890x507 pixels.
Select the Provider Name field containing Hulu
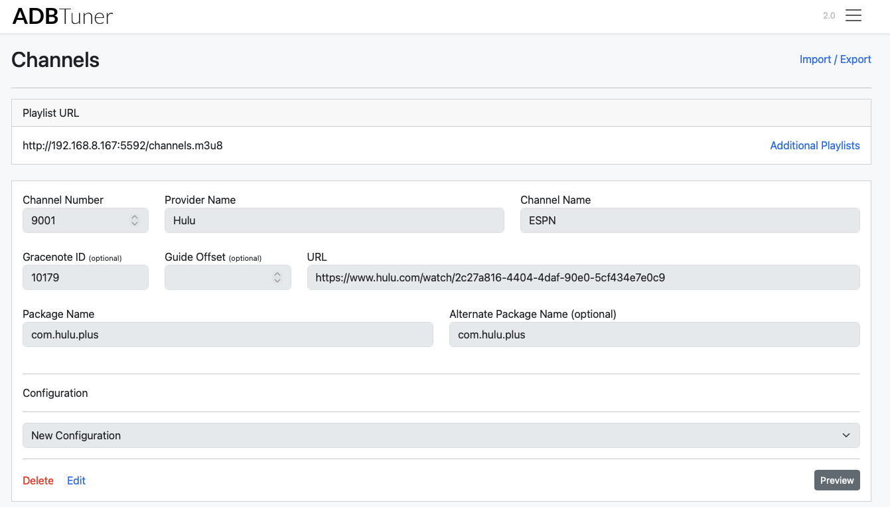click(334, 220)
